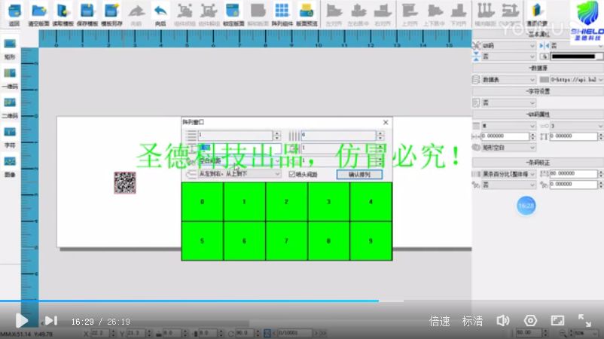
Task: Click the 锁定版面 lock layout icon
Action: pyautogui.click(x=233, y=11)
